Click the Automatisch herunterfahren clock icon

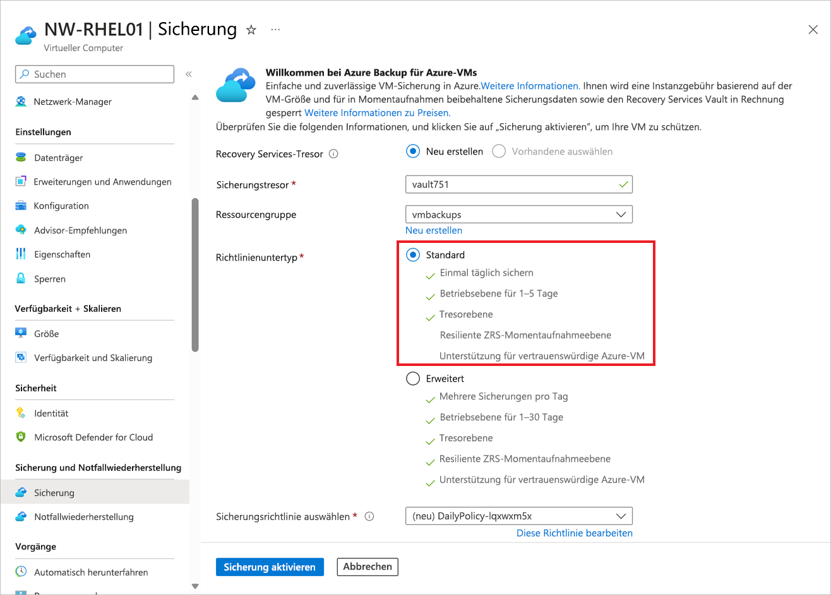[x=21, y=572]
